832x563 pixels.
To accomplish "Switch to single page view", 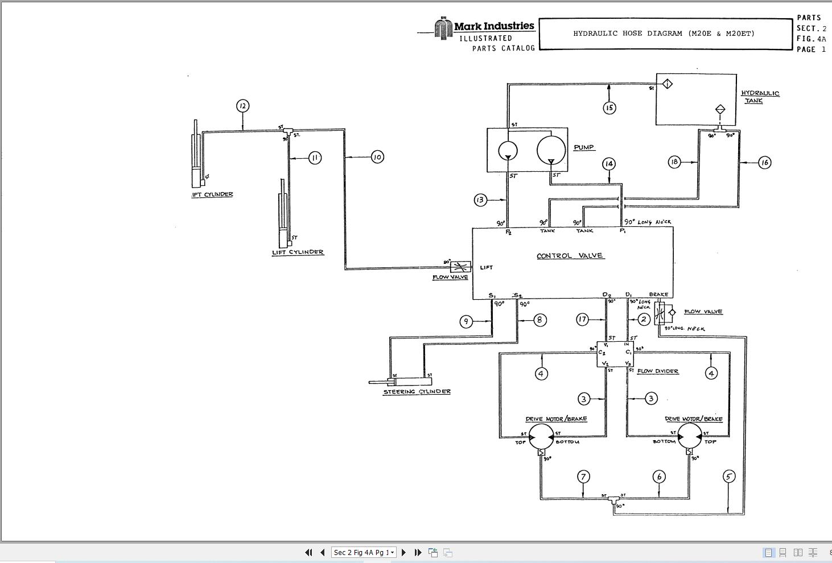I will pos(768,552).
